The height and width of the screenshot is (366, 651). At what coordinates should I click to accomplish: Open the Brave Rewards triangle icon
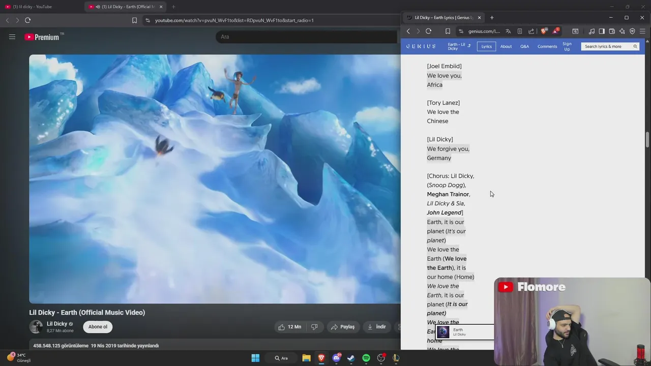[556, 31]
